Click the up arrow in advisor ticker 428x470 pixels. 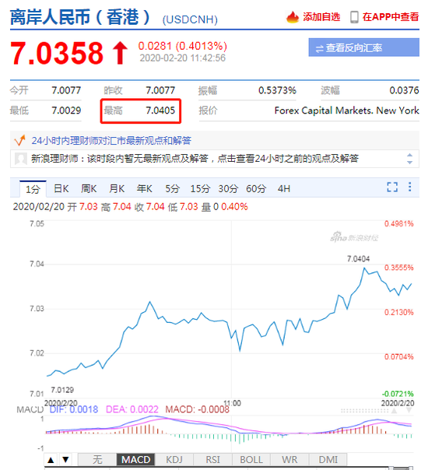coord(409,155)
